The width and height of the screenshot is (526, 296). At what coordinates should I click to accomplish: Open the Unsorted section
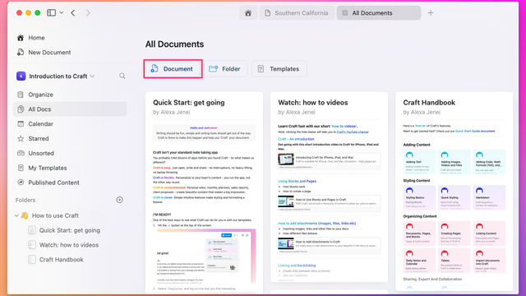point(70,153)
